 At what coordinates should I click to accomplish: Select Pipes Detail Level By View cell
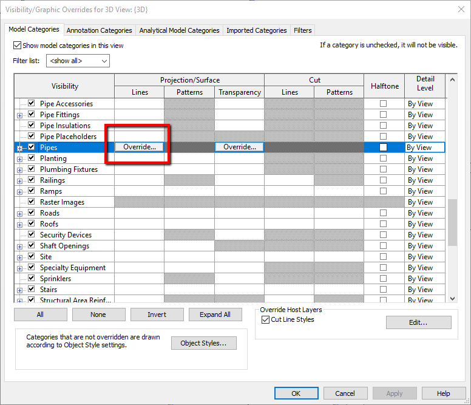tap(425, 147)
